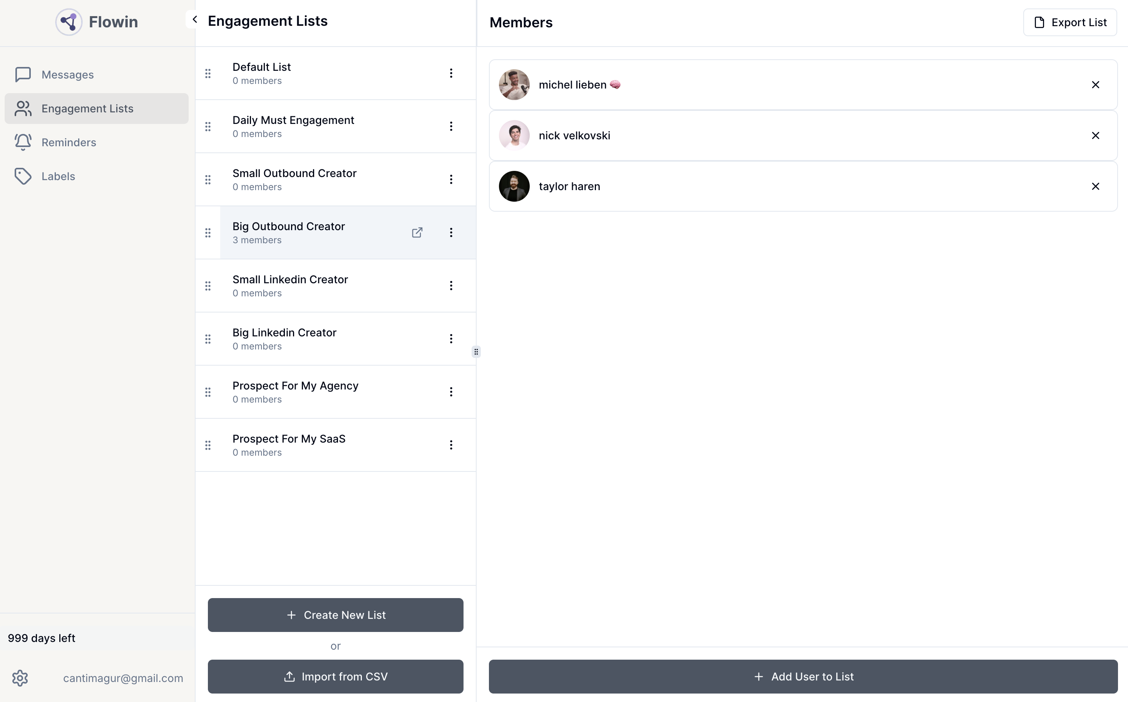Click the drag handle beside Default List

tap(208, 74)
